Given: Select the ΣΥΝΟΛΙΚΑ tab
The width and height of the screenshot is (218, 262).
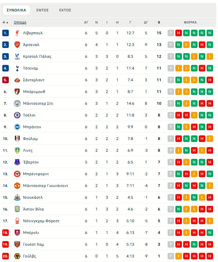Looking at the screenshot, I should point(16,10).
